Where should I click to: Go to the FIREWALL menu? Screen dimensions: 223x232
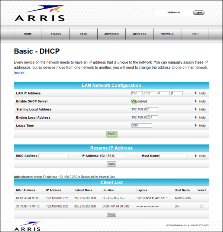click(167, 34)
